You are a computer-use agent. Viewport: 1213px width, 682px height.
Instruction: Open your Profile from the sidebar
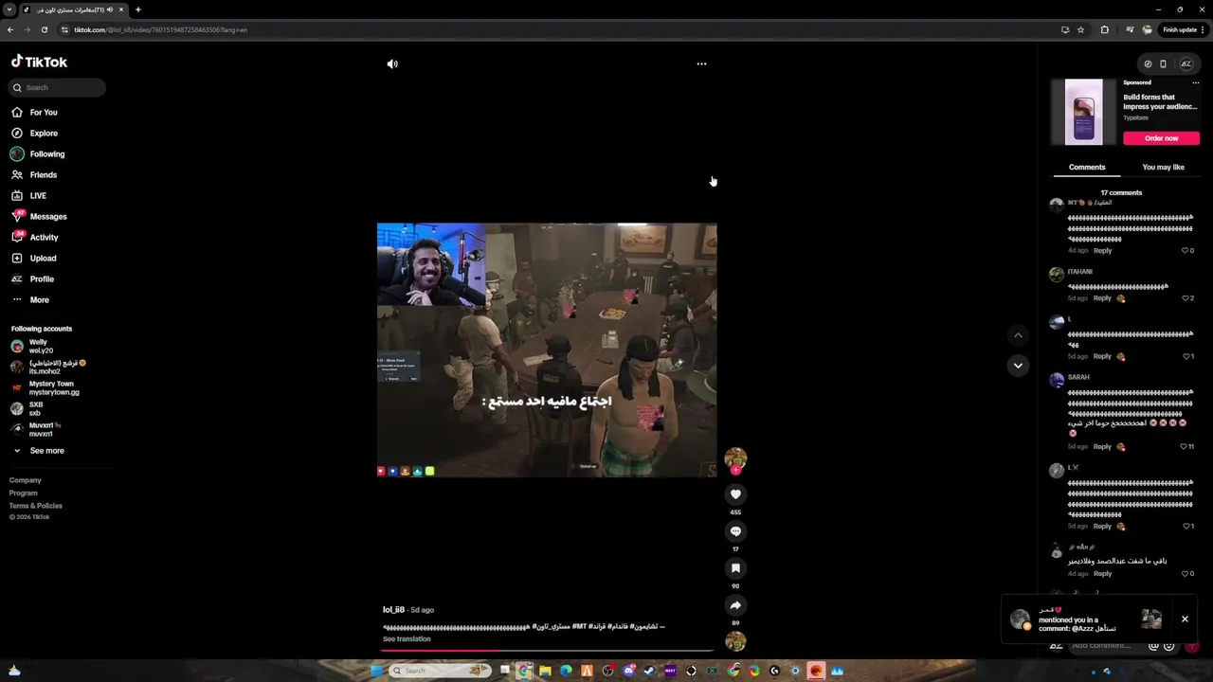pos(42,279)
